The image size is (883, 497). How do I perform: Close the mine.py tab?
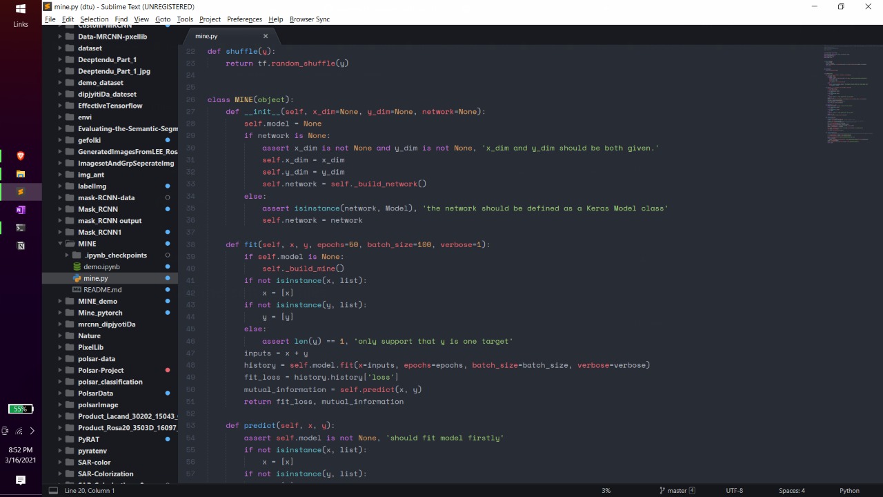pyautogui.click(x=266, y=36)
